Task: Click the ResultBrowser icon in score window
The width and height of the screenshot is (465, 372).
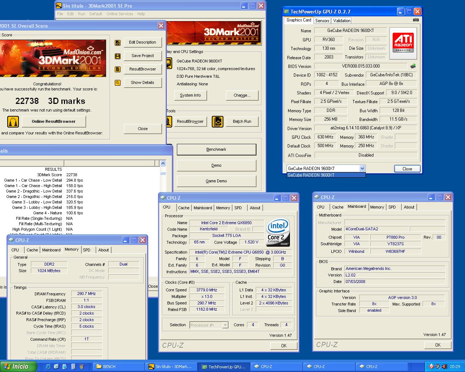Action: pyautogui.click(x=118, y=69)
